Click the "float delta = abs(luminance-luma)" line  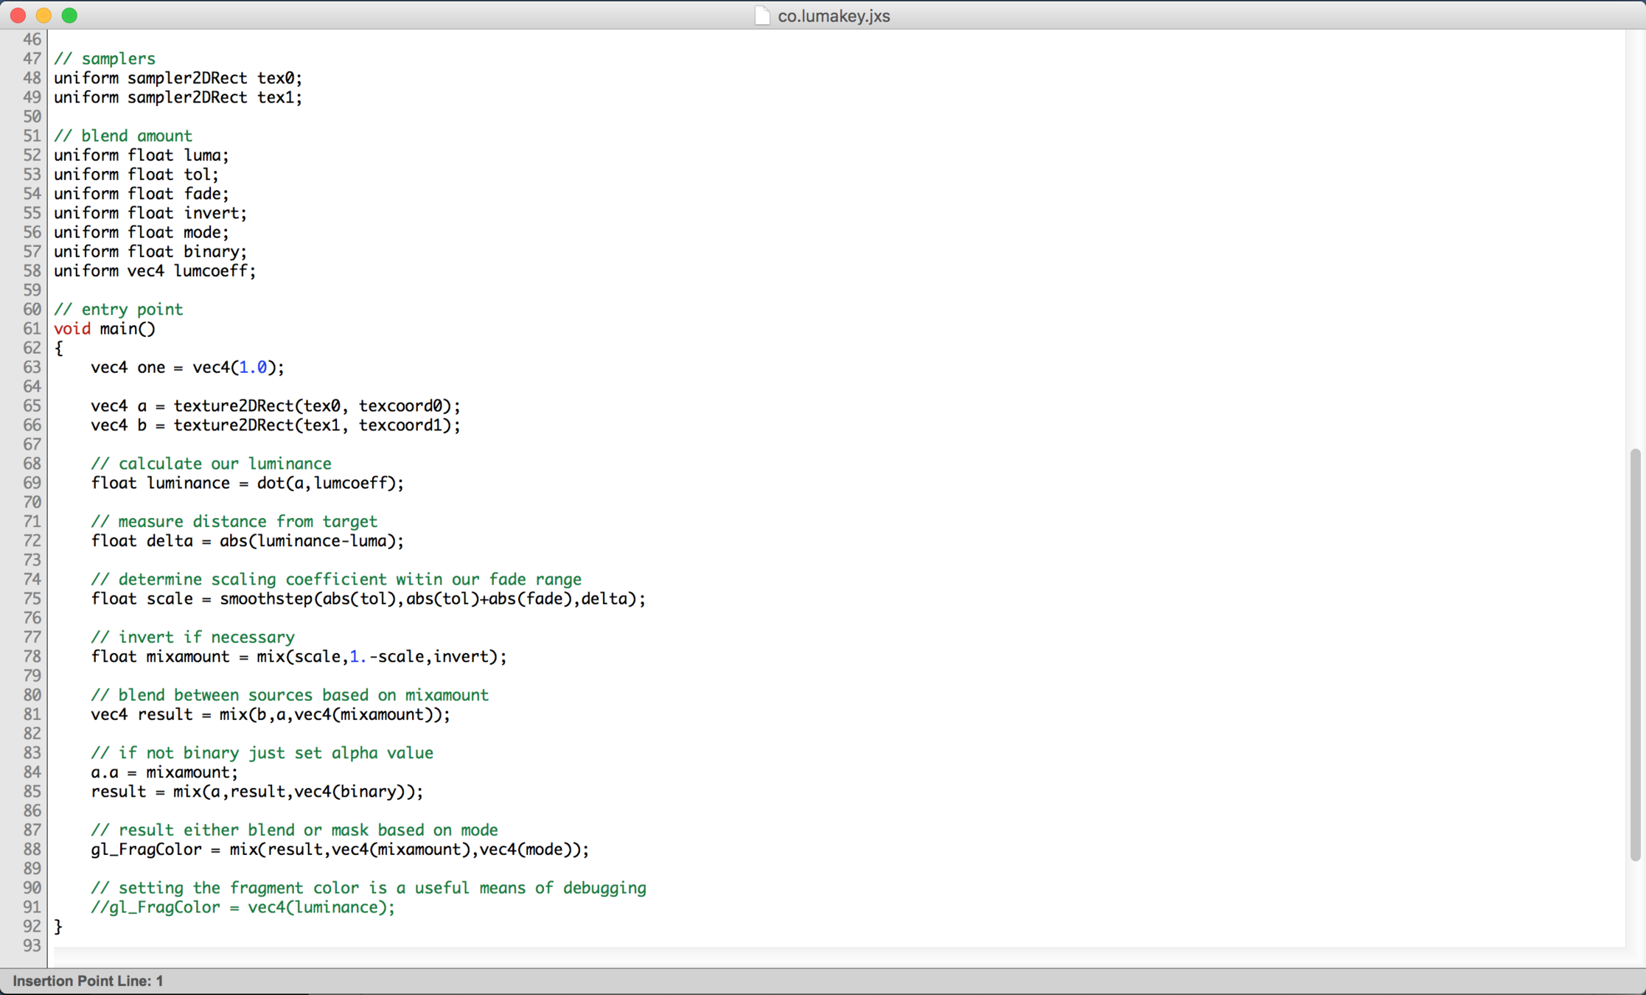pyautogui.click(x=248, y=541)
